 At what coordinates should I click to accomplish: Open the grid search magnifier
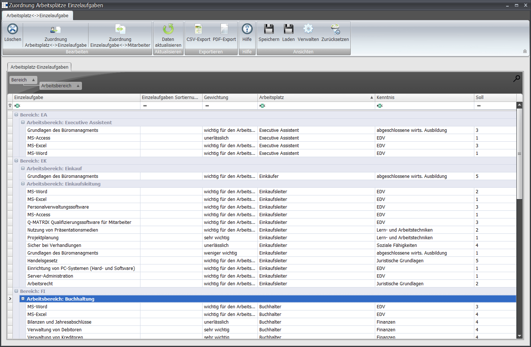tap(516, 79)
